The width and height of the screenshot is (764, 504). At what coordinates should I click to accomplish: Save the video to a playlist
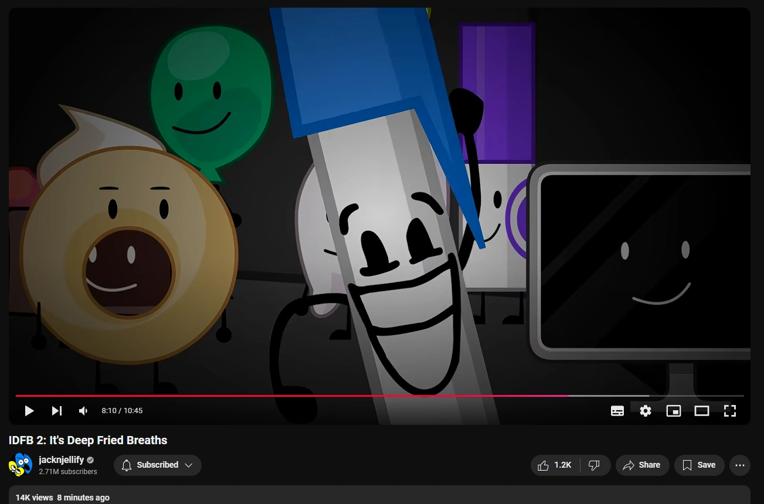[699, 465]
